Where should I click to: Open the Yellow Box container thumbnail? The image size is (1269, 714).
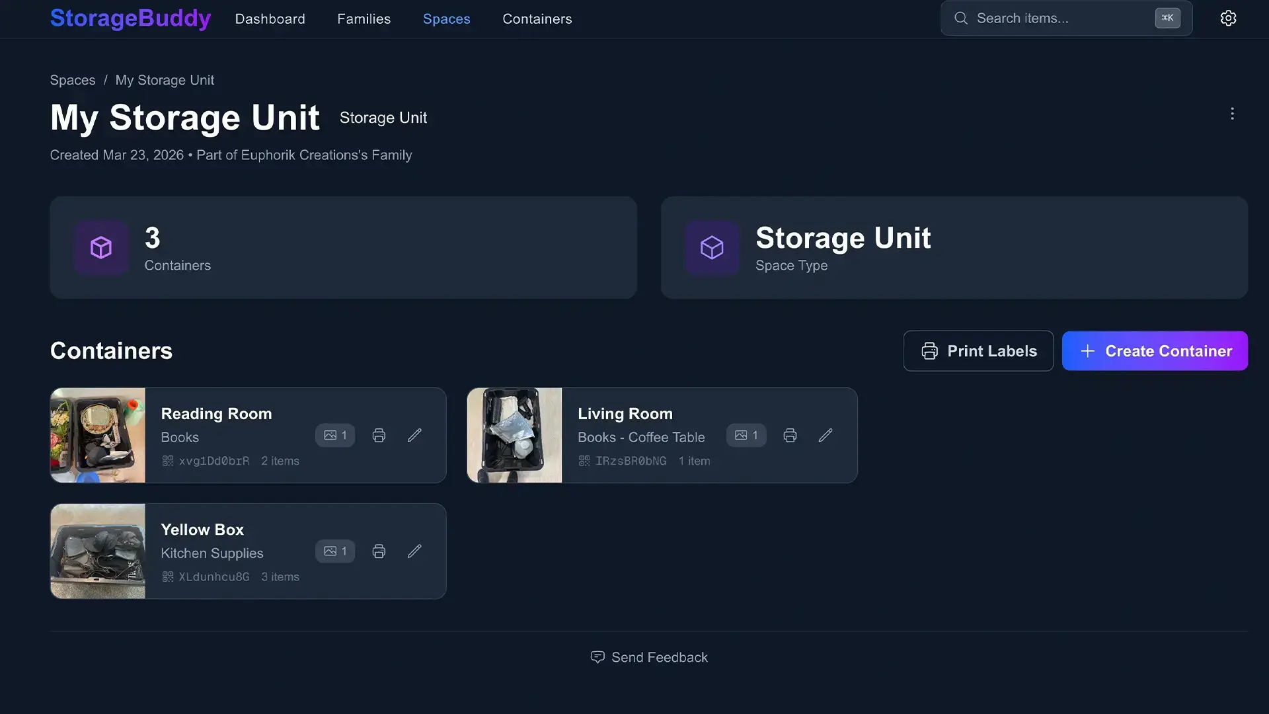pos(97,551)
